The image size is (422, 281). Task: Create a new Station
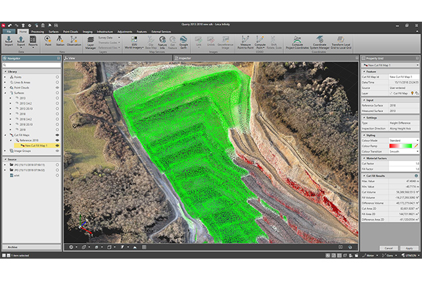[60, 41]
